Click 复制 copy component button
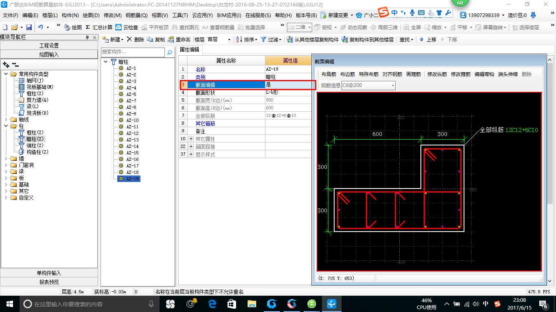Image resolution: width=556 pixels, height=312 pixels. pyautogui.click(x=156, y=39)
